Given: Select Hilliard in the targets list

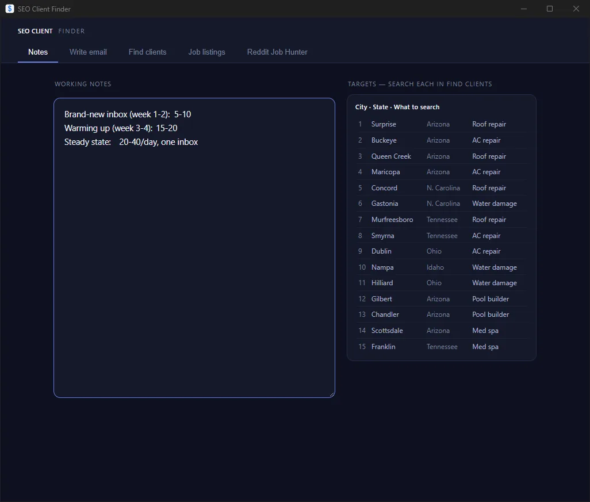Looking at the screenshot, I should 382,283.
